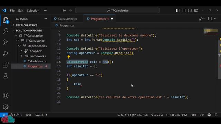This screenshot has height=124, width=221.
Task: Change language mode via C#
Action: click(202, 115)
